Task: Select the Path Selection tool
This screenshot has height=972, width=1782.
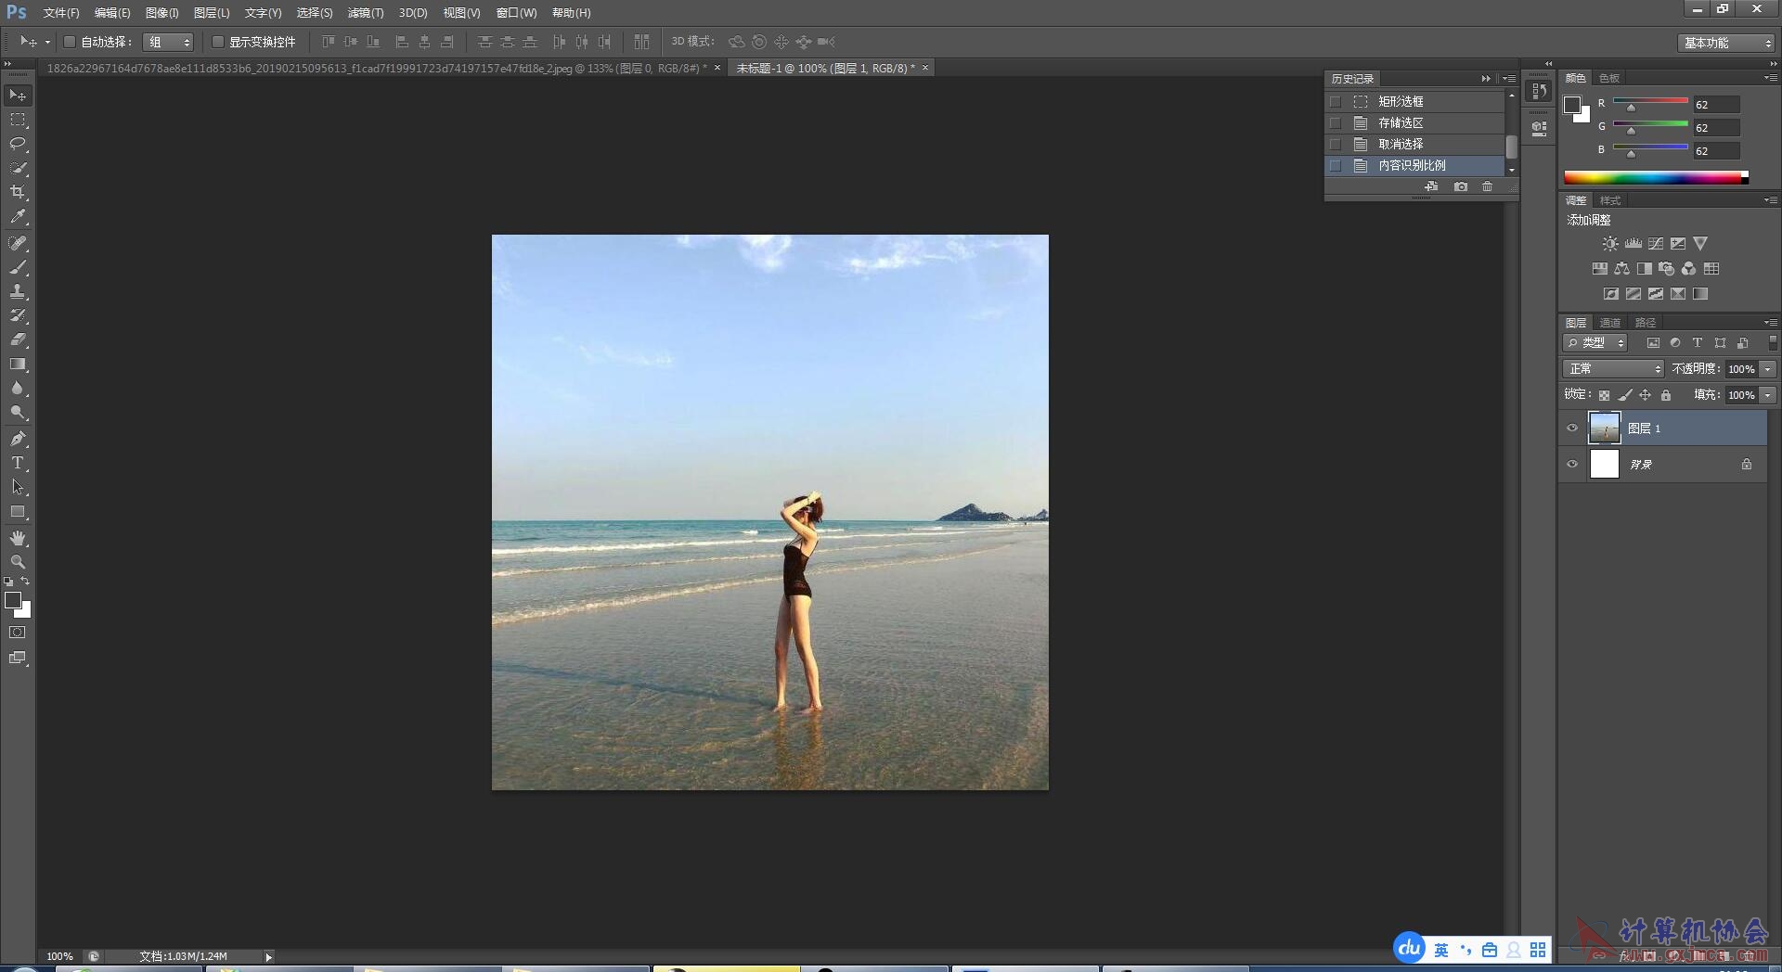Action: (18, 487)
